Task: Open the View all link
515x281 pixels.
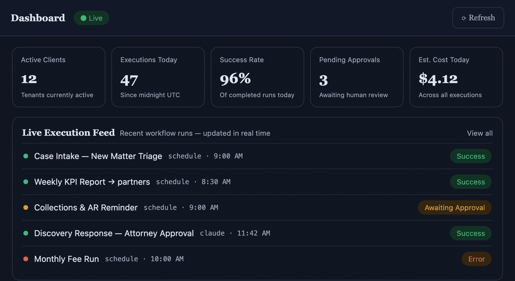Action: click(x=480, y=133)
